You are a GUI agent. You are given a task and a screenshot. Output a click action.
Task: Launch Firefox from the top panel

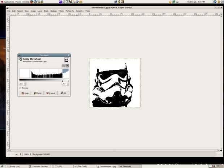click(31, 2)
